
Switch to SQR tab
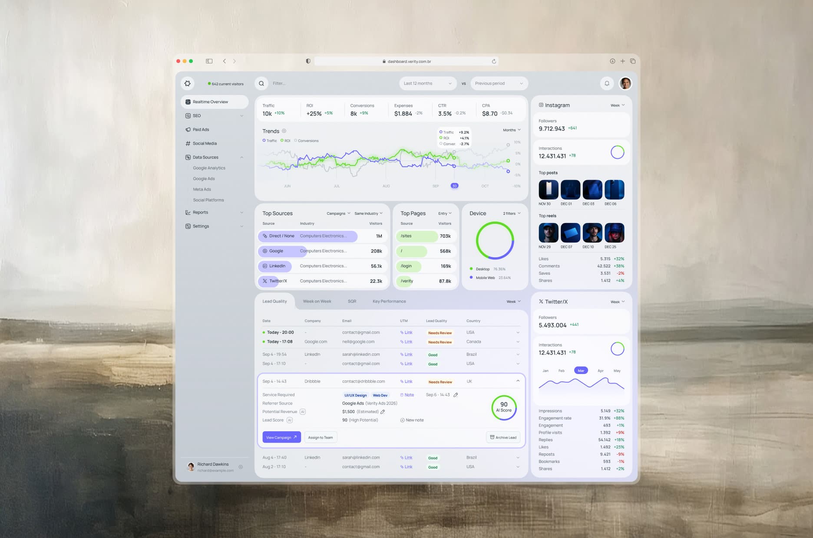pyautogui.click(x=352, y=301)
